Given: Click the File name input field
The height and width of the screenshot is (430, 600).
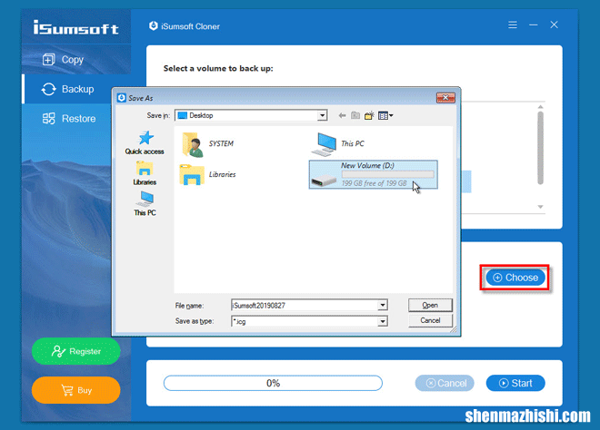Looking at the screenshot, I should pos(305,305).
